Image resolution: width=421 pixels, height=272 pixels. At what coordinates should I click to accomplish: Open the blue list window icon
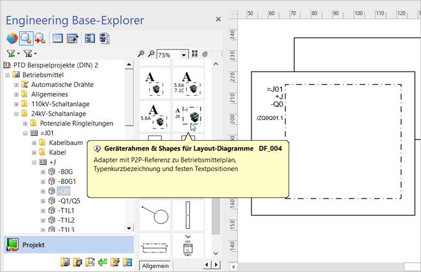pos(58,38)
